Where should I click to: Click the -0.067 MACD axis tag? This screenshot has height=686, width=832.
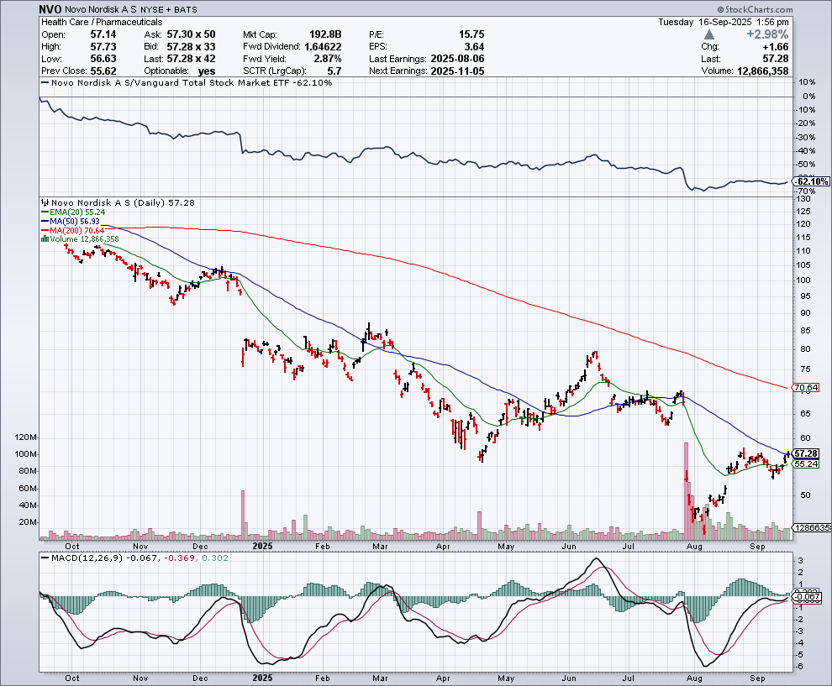coord(808,596)
